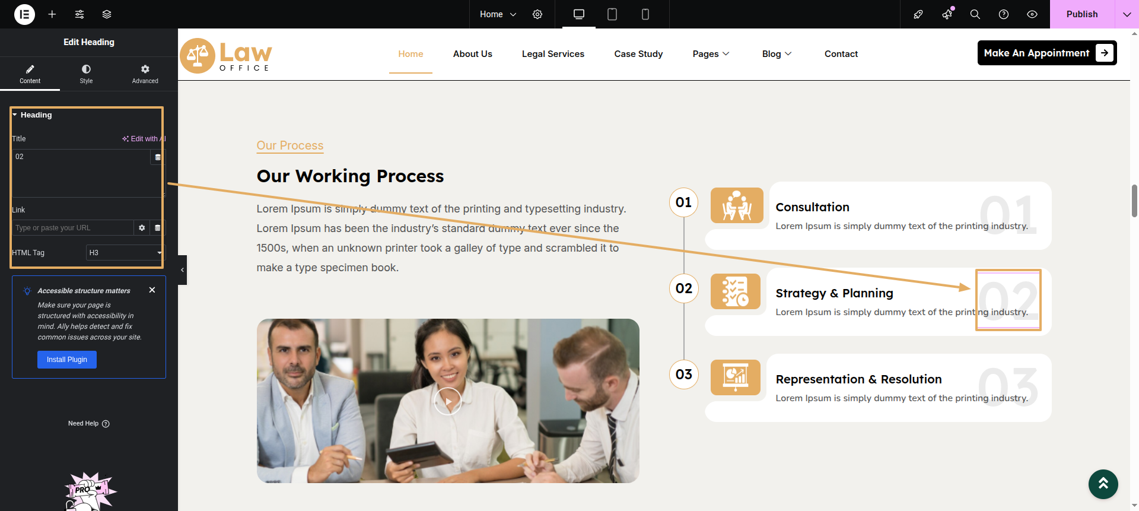
Task: Switch to the Style tab
Action: point(86,74)
